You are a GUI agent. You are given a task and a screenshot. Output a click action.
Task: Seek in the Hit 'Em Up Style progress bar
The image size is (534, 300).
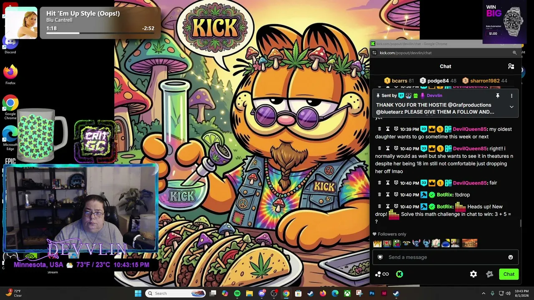(x=100, y=33)
